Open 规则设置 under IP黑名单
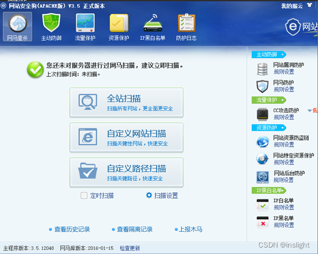 click(x=284, y=225)
